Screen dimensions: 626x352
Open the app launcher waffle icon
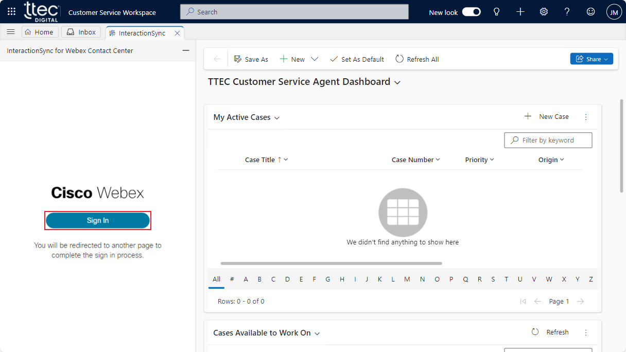(x=11, y=12)
